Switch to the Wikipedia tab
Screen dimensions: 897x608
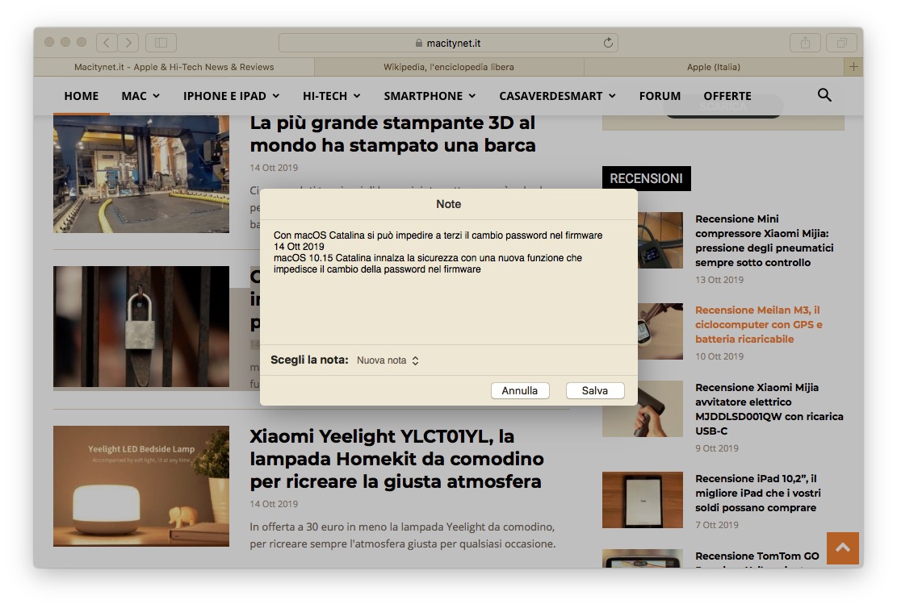449,67
